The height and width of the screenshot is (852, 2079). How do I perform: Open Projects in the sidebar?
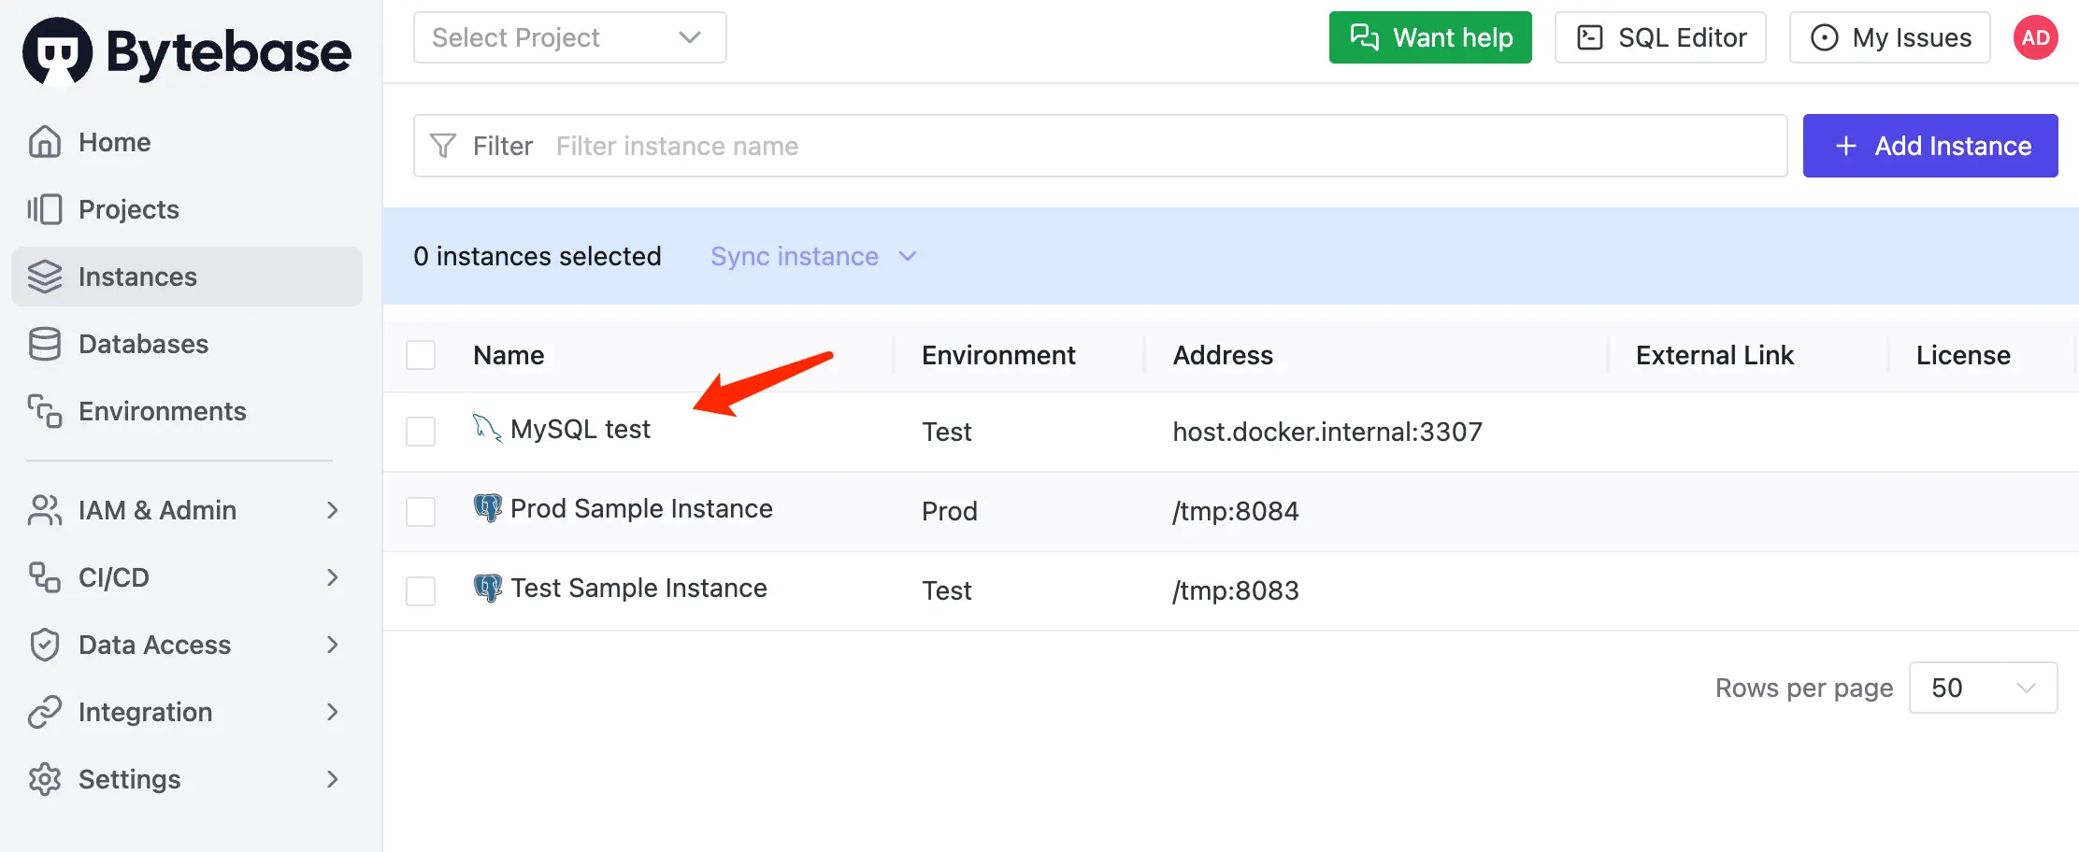coord(187,209)
